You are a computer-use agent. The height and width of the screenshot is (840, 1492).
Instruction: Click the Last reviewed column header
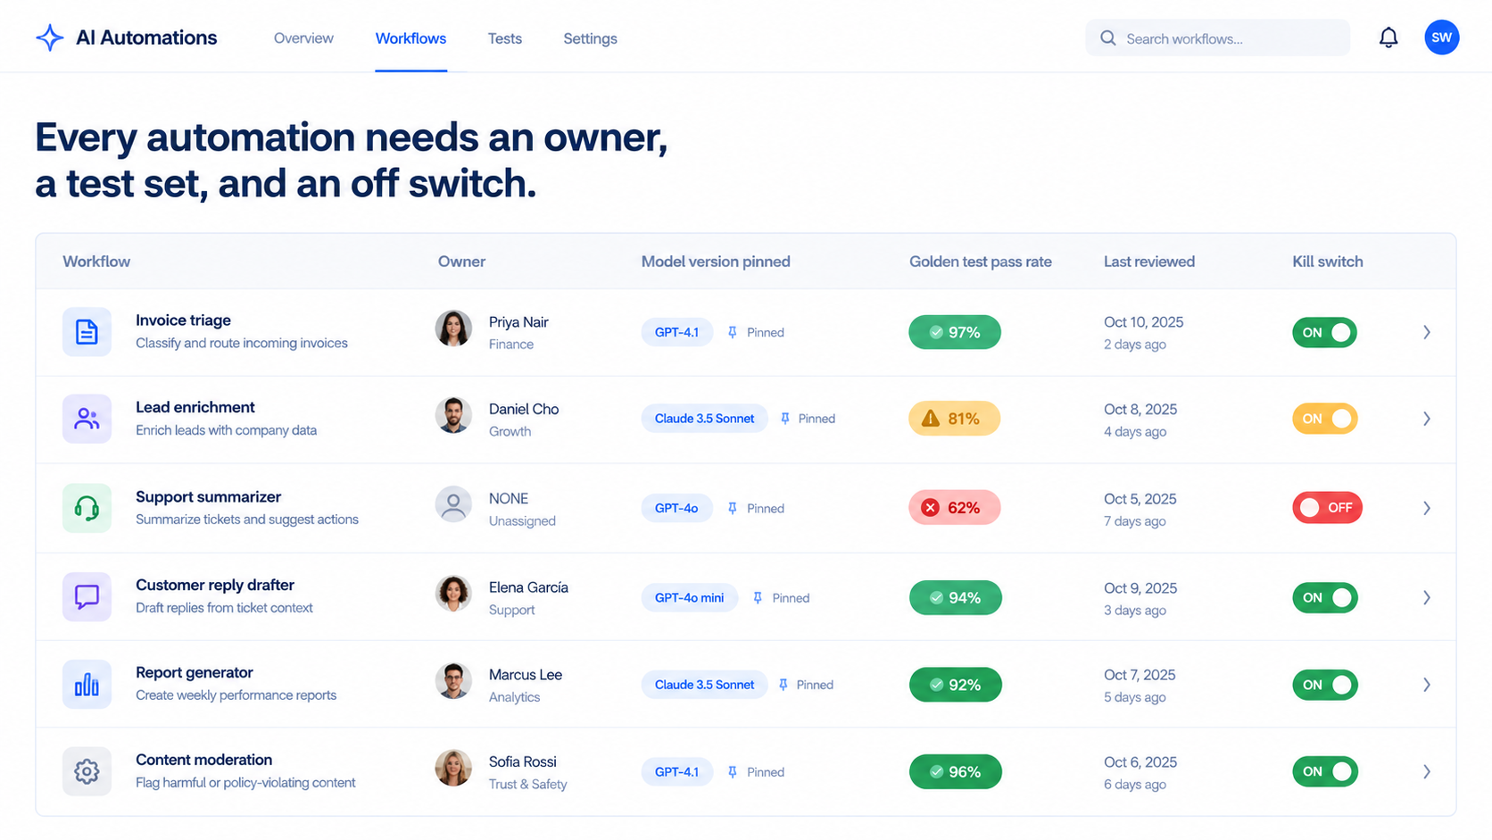(x=1148, y=262)
